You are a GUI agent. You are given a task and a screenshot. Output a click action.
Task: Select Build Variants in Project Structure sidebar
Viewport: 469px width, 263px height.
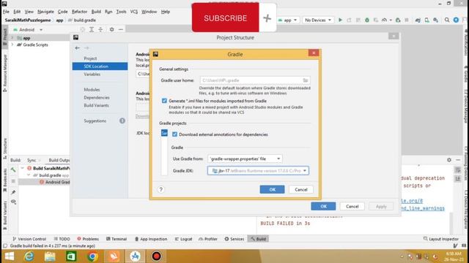point(96,105)
